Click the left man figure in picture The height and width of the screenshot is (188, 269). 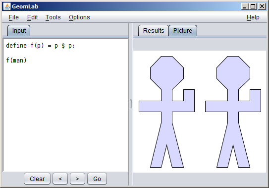pos(166,112)
